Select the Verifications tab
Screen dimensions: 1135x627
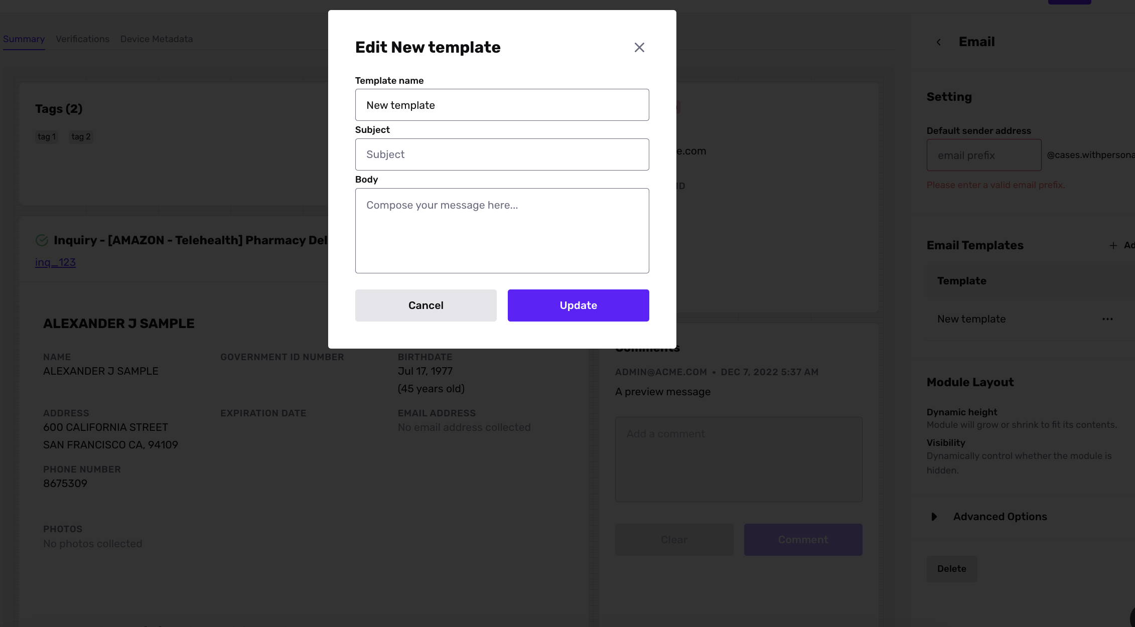click(83, 39)
